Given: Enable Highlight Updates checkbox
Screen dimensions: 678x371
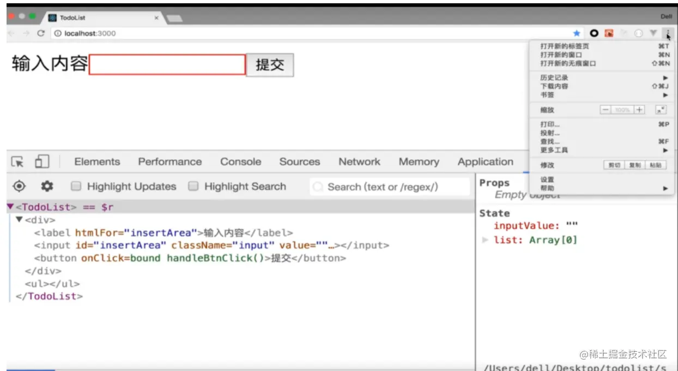Looking at the screenshot, I should tap(76, 186).
